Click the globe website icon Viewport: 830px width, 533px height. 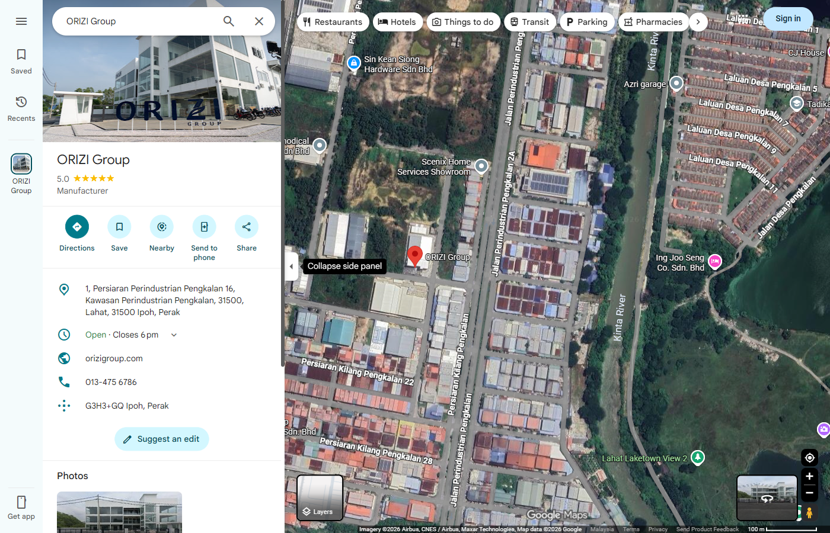point(64,358)
